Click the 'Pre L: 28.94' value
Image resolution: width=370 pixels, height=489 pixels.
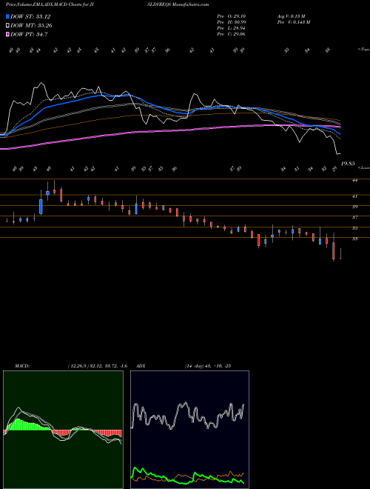(231, 28)
